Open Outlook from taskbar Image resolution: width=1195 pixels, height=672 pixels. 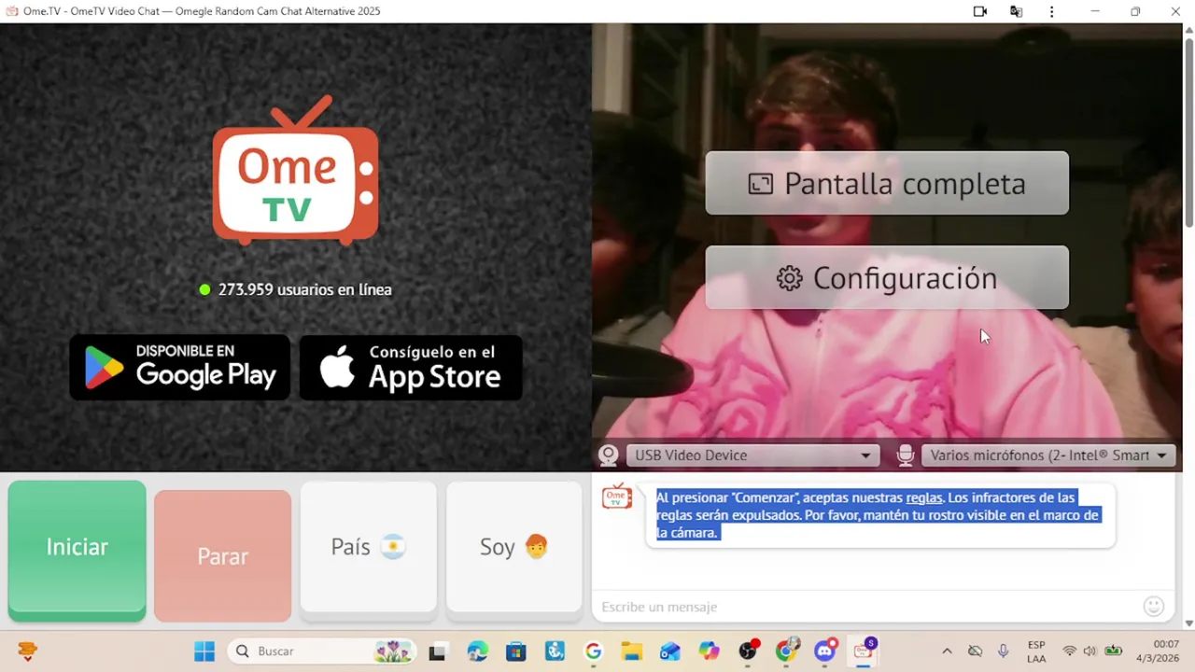[670, 651]
